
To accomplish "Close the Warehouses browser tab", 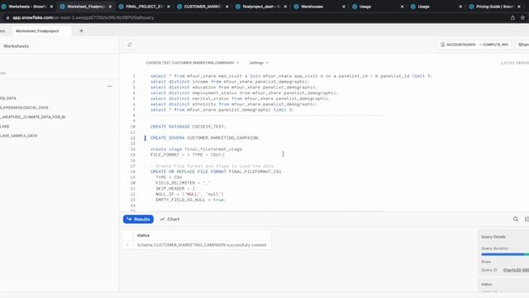I will pyautogui.click(x=344, y=7).
